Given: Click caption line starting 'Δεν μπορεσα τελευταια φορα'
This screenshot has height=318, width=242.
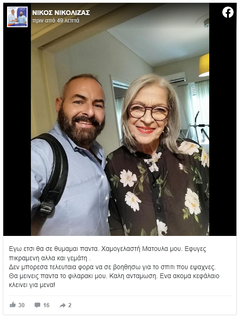Looking at the screenshot, I should coord(112,267).
